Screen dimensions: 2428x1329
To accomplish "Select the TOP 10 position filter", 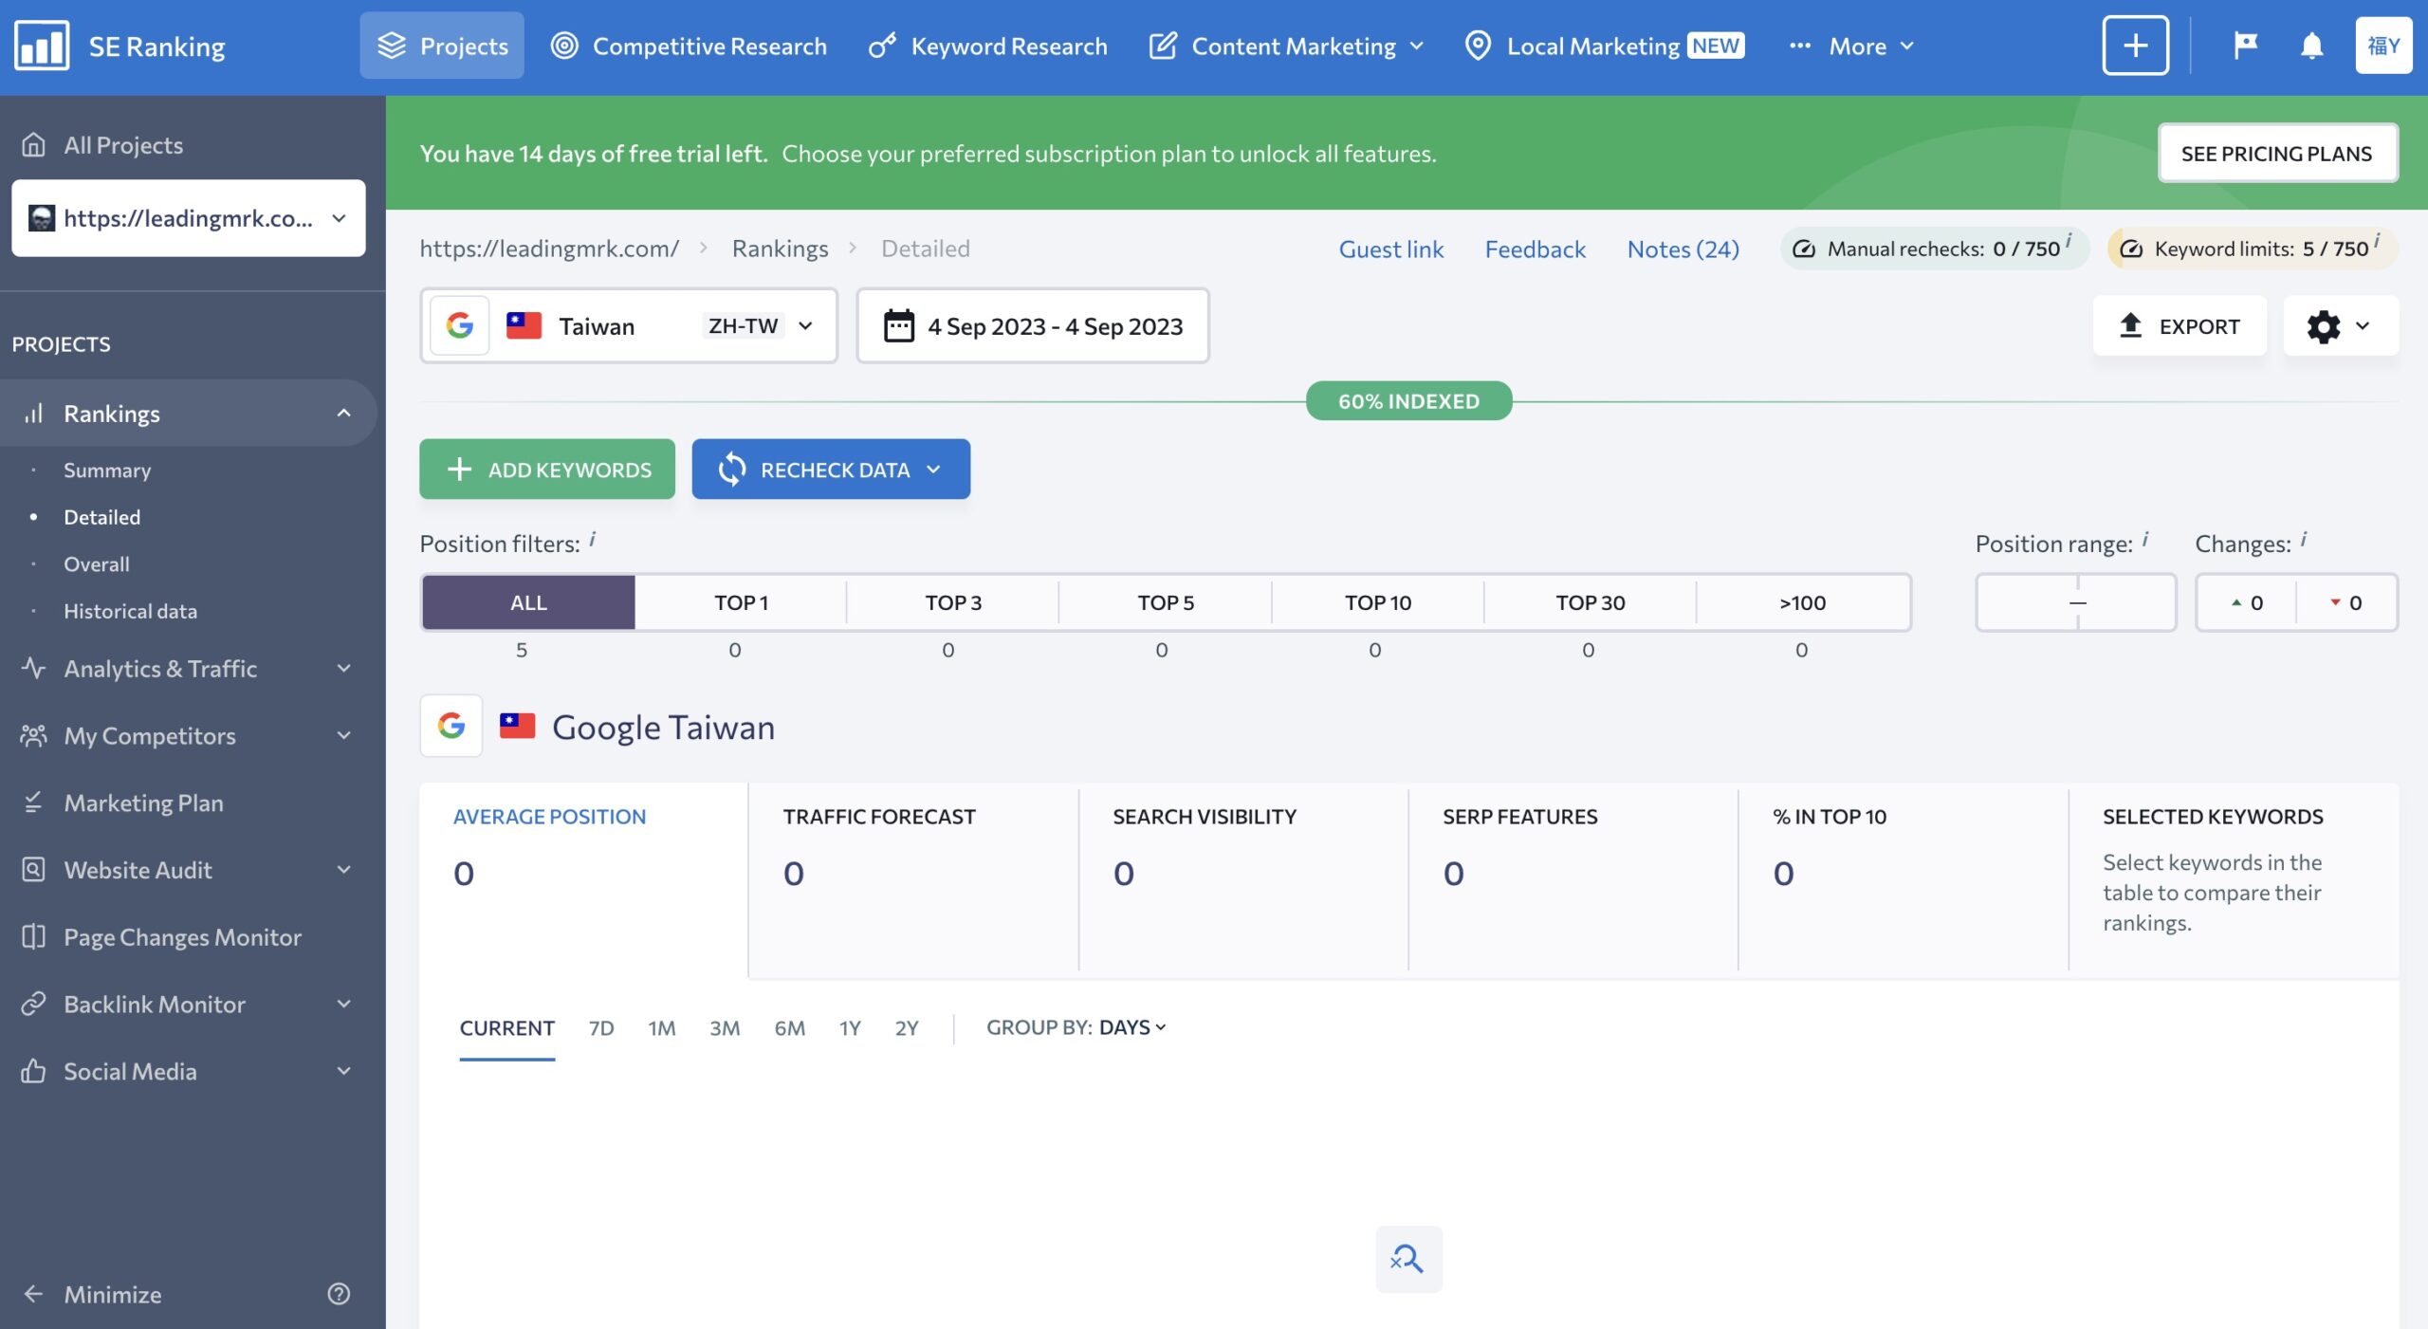I will point(1377,602).
